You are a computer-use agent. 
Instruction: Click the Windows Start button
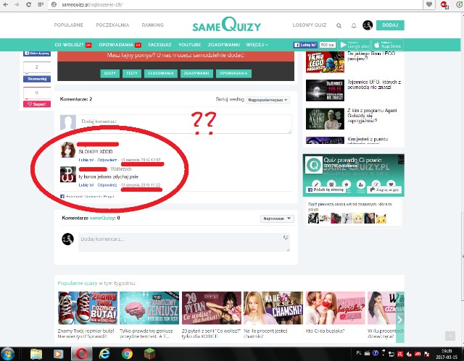[x=8, y=353]
